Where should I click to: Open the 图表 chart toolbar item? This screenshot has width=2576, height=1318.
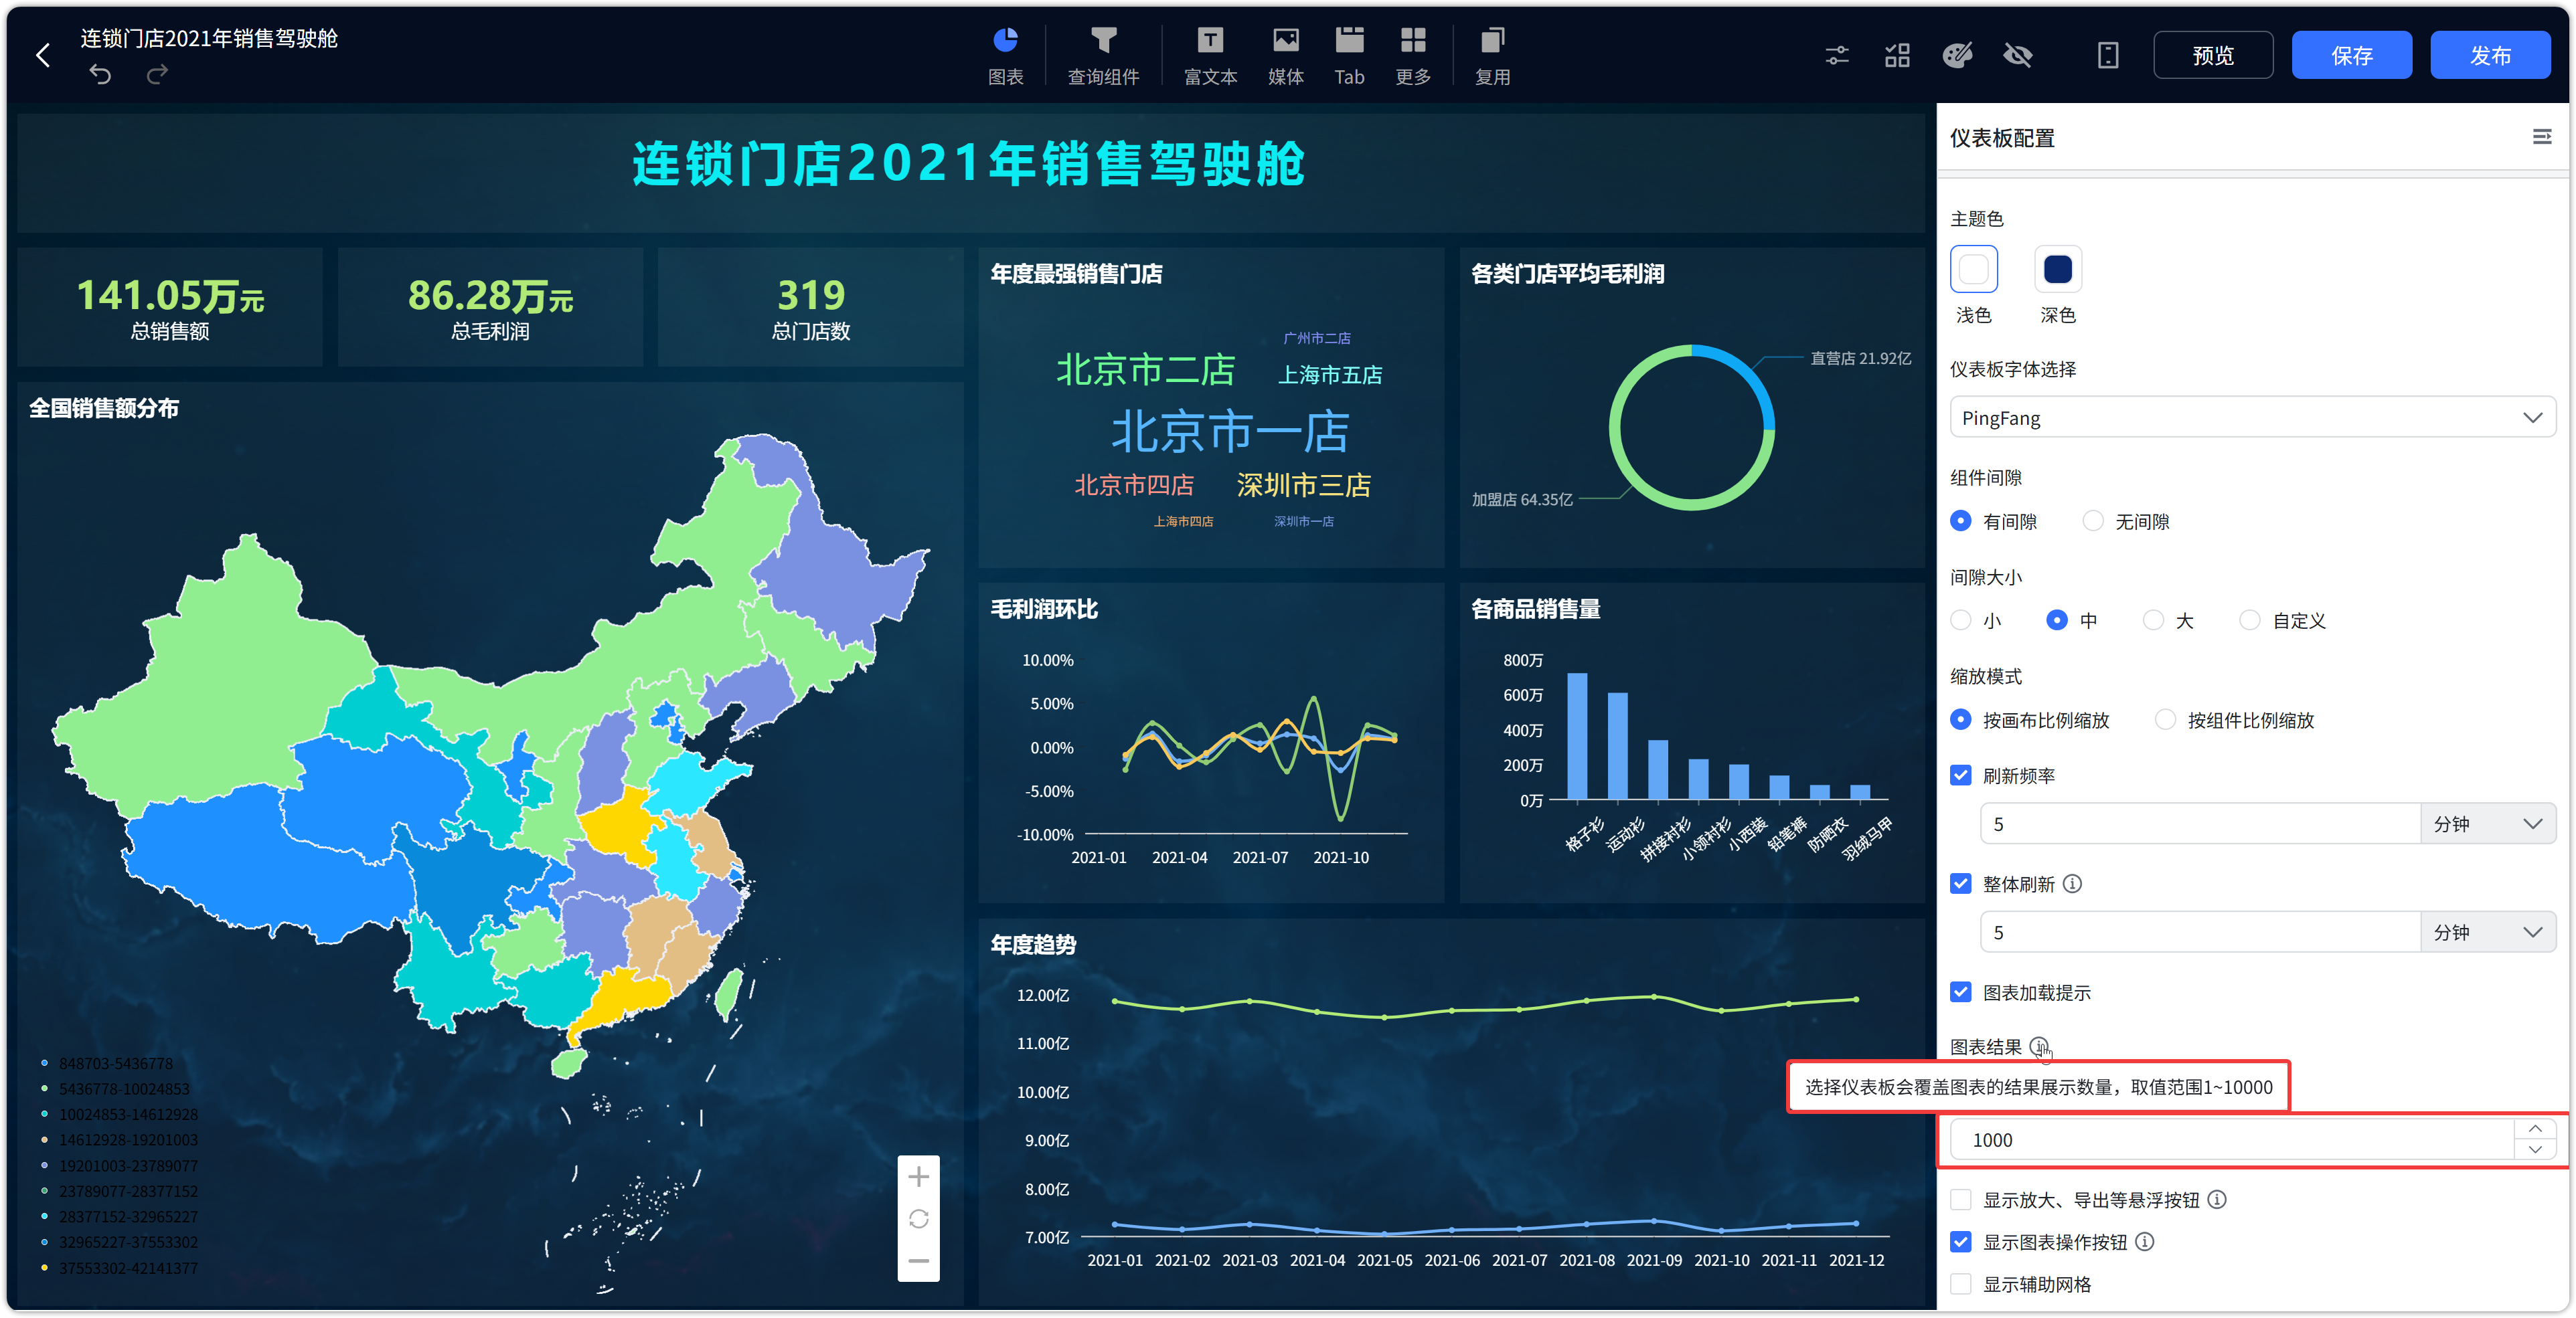click(x=1005, y=56)
